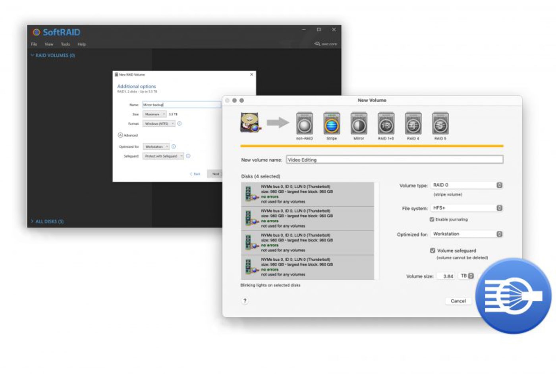Click the SoftRAID logo icon in the title bar
The image size is (556, 374).
pyautogui.click(x=37, y=32)
